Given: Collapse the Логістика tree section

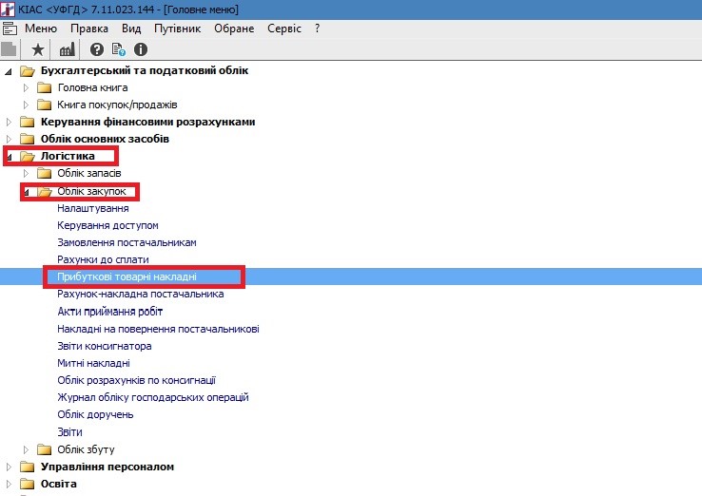Looking at the screenshot, I should tap(10, 156).
